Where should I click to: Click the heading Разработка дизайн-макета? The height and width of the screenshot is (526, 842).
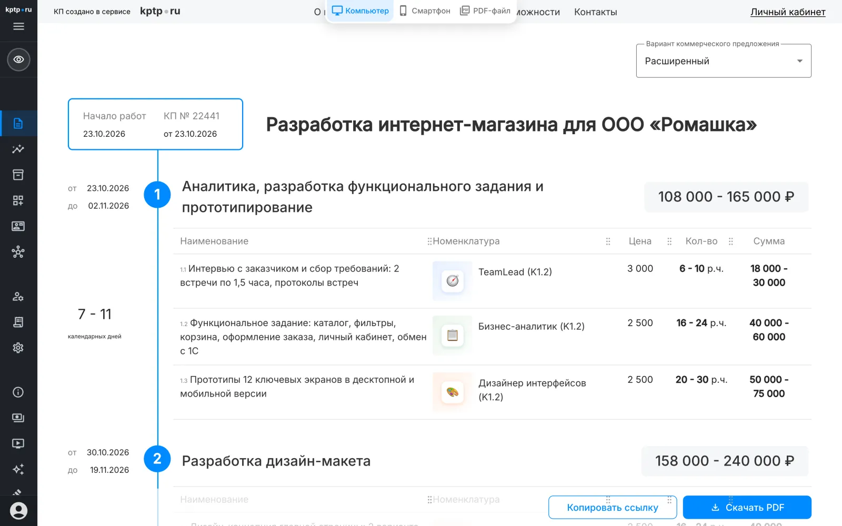coord(276,461)
